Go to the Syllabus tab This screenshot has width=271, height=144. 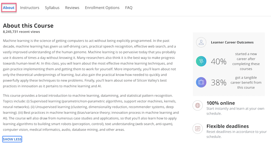(x=52, y=8)
